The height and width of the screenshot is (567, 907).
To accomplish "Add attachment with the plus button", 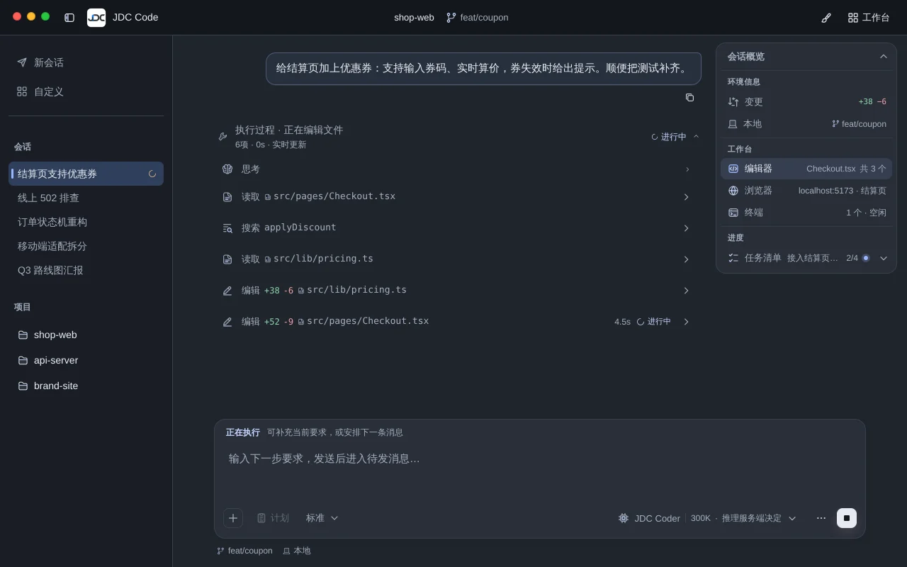I will [233, 518].
